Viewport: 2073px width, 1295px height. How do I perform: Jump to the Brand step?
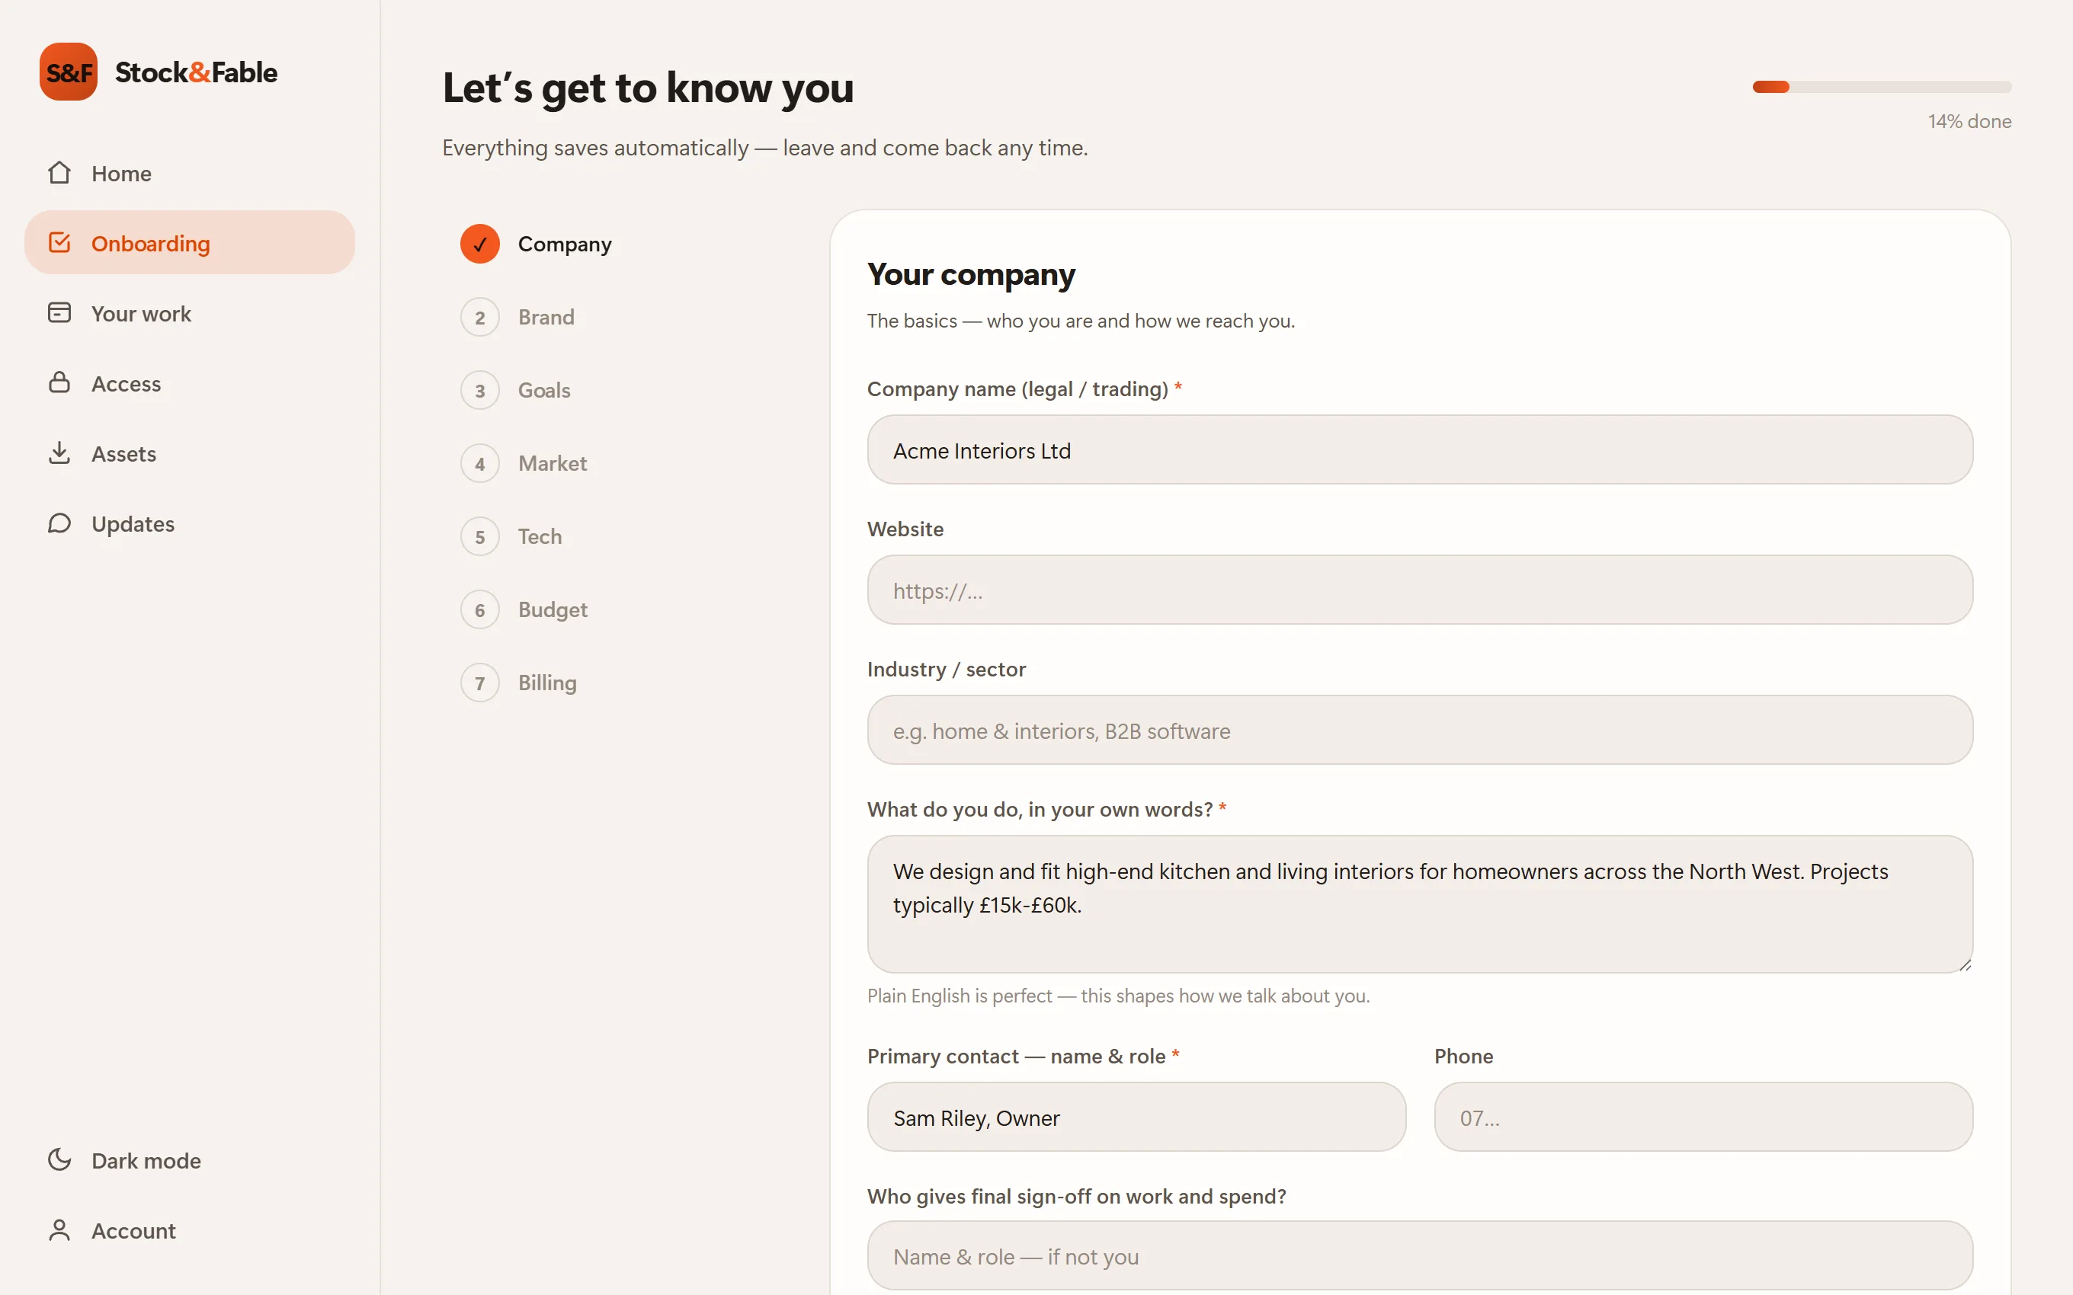coord(546,318)
